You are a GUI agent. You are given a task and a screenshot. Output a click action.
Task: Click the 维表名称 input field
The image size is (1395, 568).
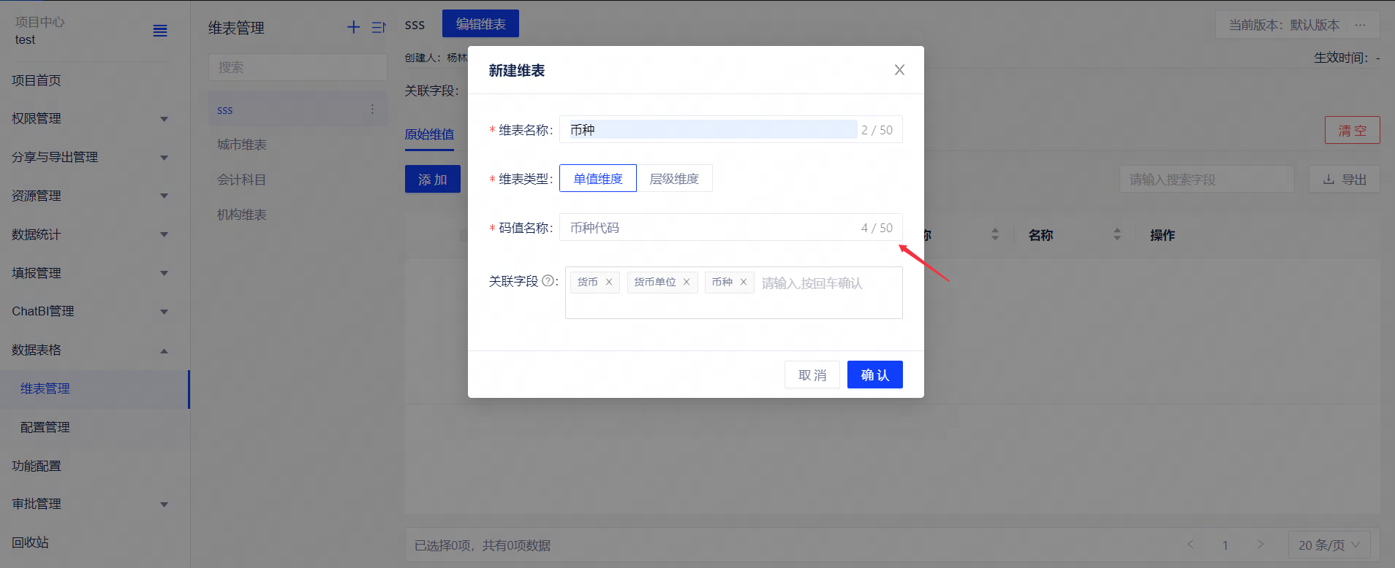[x=713, y=130]
